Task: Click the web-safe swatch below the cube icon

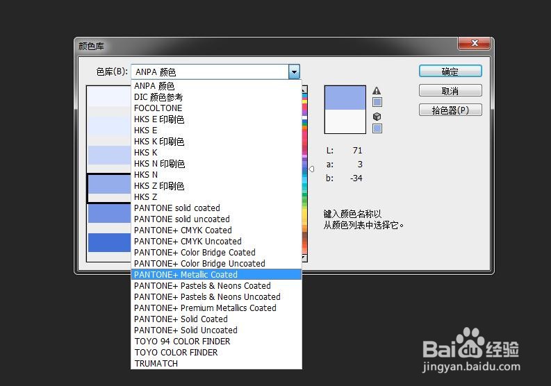Action: coord(377,128)
